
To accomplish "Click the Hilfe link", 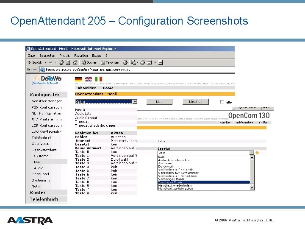I will coord(263,123).
